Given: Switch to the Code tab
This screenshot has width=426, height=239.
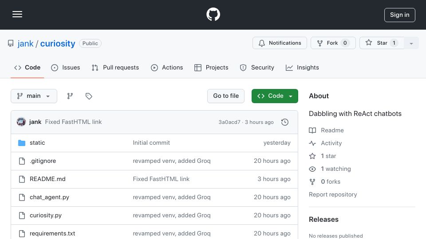Looking at the screenshot, I should [x=27, y=67].
